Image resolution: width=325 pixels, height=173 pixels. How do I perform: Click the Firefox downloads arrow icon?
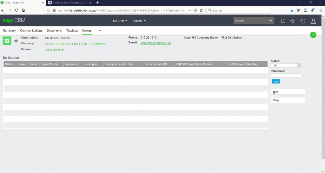[x=292, y=10]
